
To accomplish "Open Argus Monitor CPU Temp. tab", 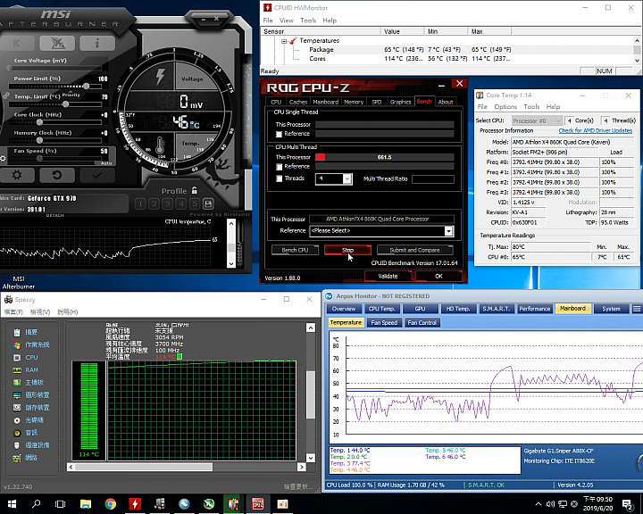I will (382, 309).
